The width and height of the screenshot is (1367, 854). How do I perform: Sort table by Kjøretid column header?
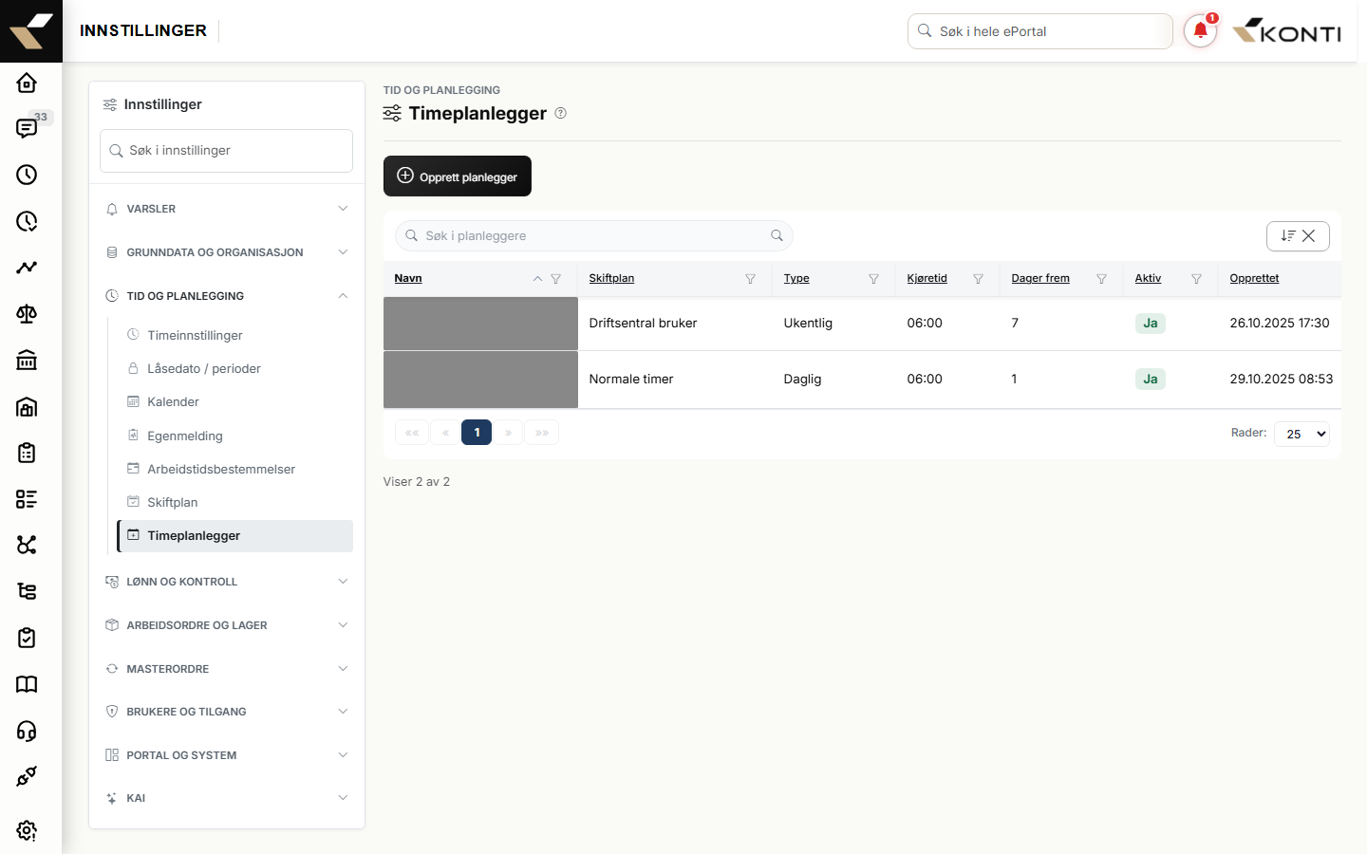(927, 278)
